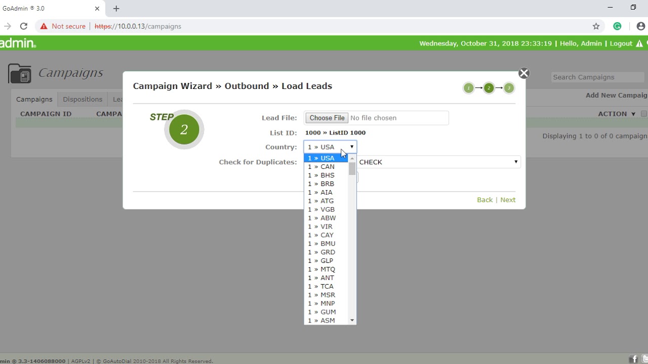The height and width of the screenshot is (364, 648).
Task: Select 1 » TCA in country list
Action: (326, 287)
